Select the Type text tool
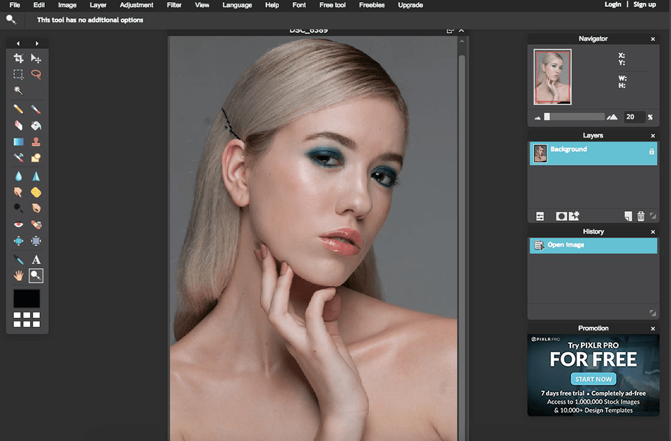 (36, 259)
